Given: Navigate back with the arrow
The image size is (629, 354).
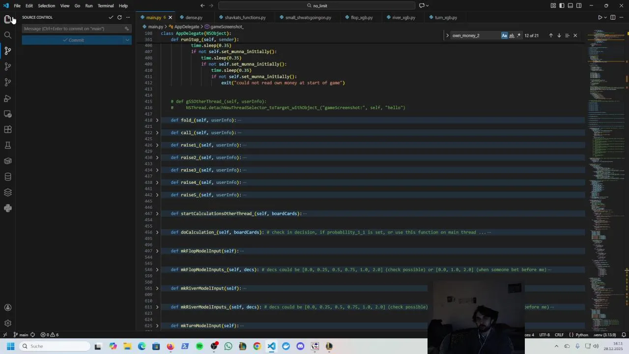Looking at the screenshot, I should [202, 5].
